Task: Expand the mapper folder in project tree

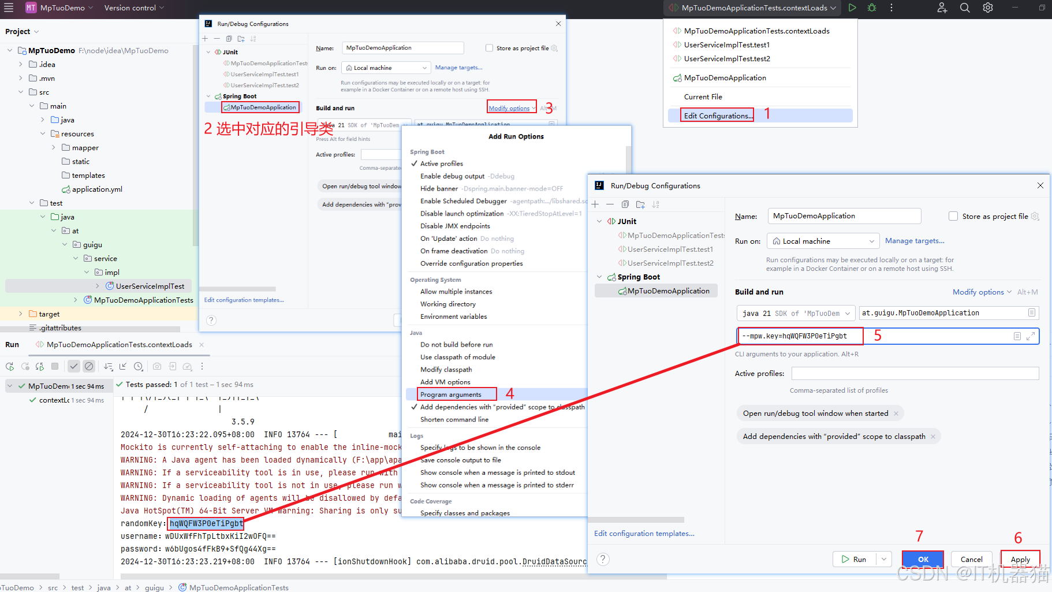Action: 53,147
